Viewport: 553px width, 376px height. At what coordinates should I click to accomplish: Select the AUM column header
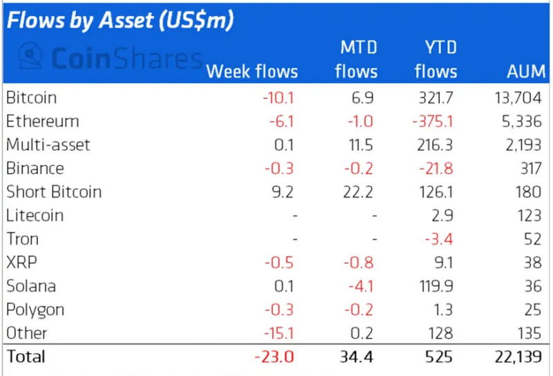[x=526, y=72]
